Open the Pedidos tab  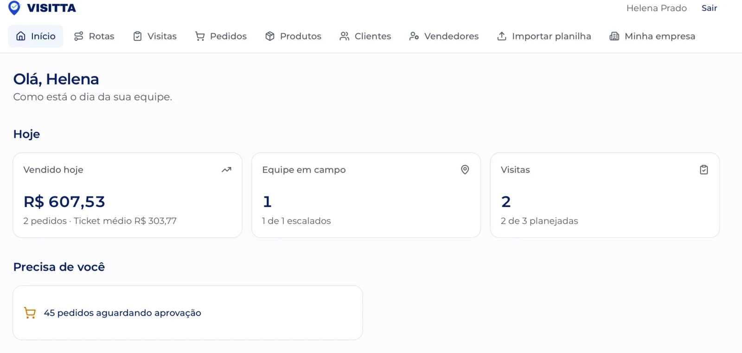(x=221, y=36)
